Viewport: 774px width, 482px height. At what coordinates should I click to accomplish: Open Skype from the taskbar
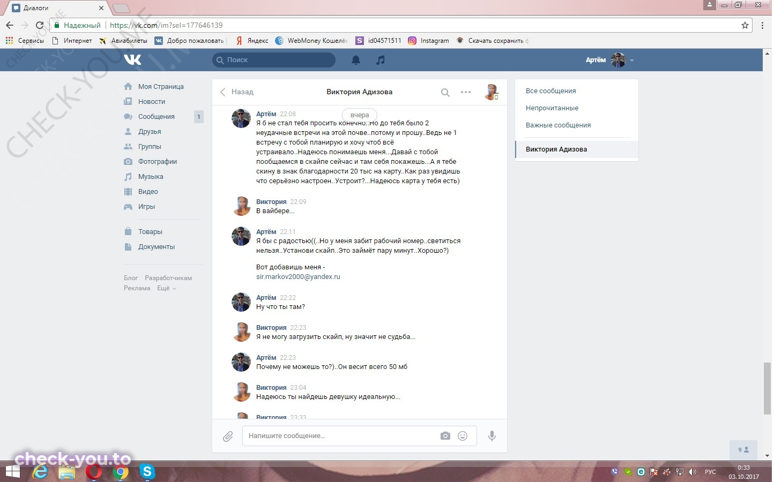point(147,472)
